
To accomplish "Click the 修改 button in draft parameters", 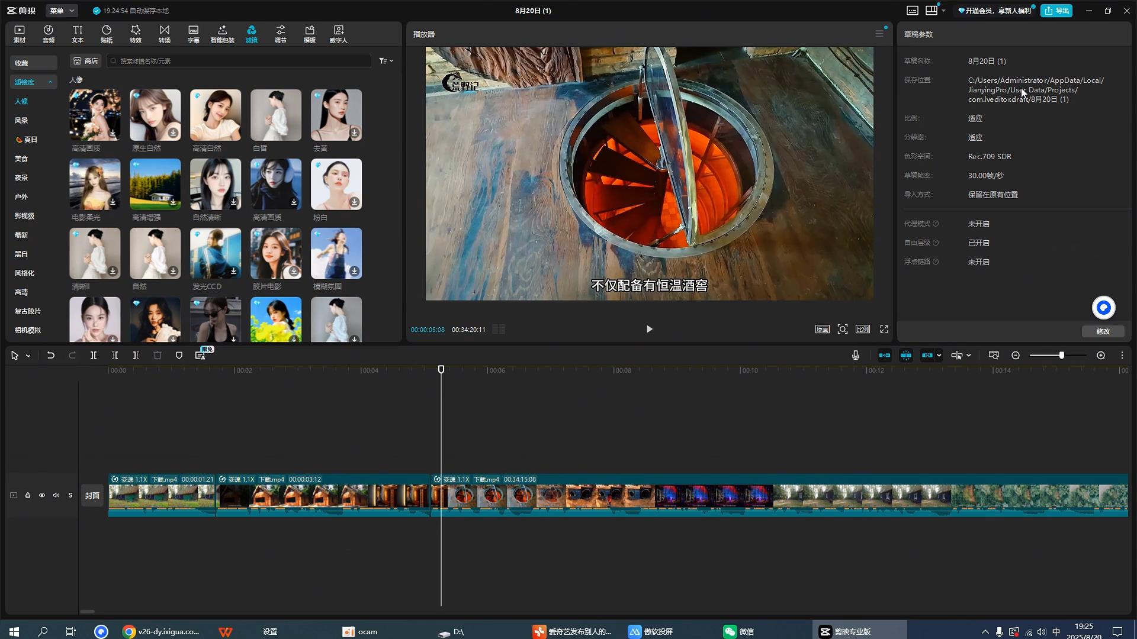I will tap(1103, 331).
